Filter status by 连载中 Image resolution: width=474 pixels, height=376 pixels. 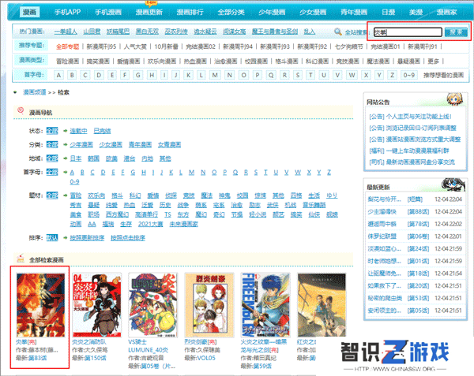coord(78,131)
